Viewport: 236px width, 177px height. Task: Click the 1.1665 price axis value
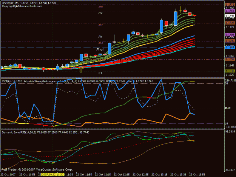point(230,56)
